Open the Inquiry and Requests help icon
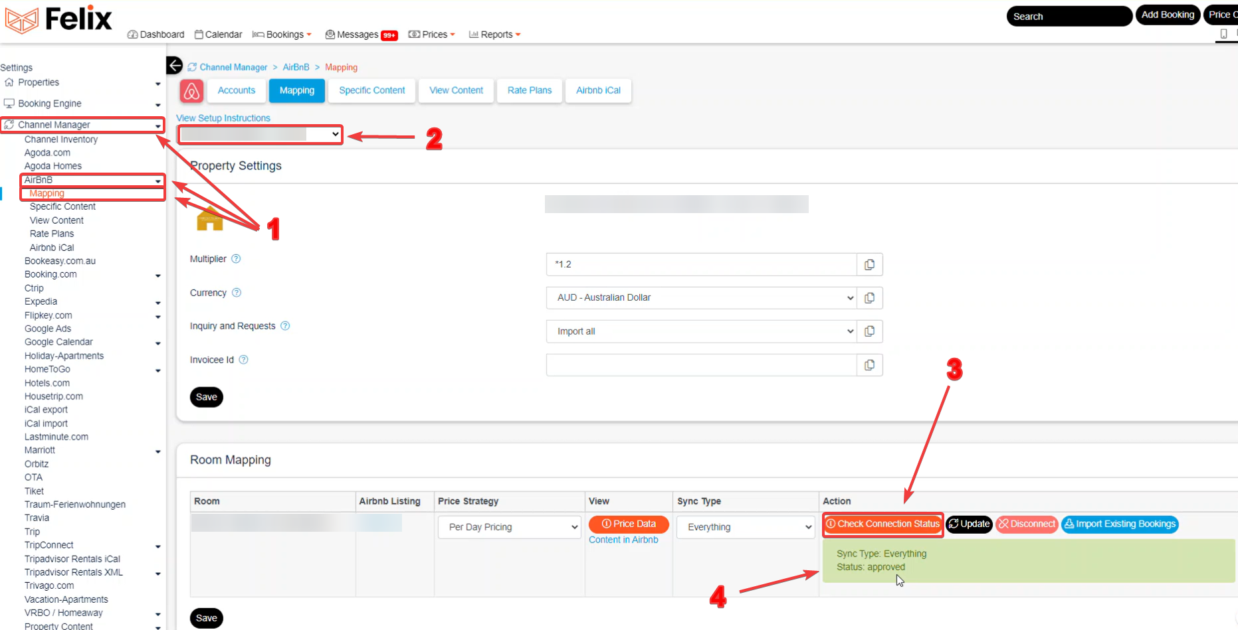The image size is (1238, 630). 285,326
